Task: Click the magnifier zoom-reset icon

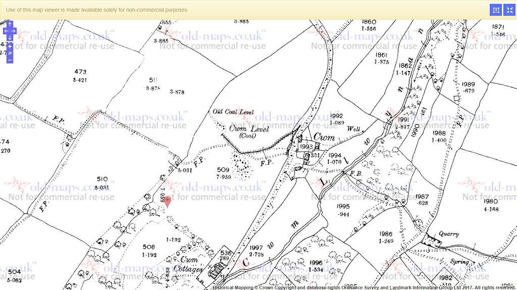Action: pos(10,53)
